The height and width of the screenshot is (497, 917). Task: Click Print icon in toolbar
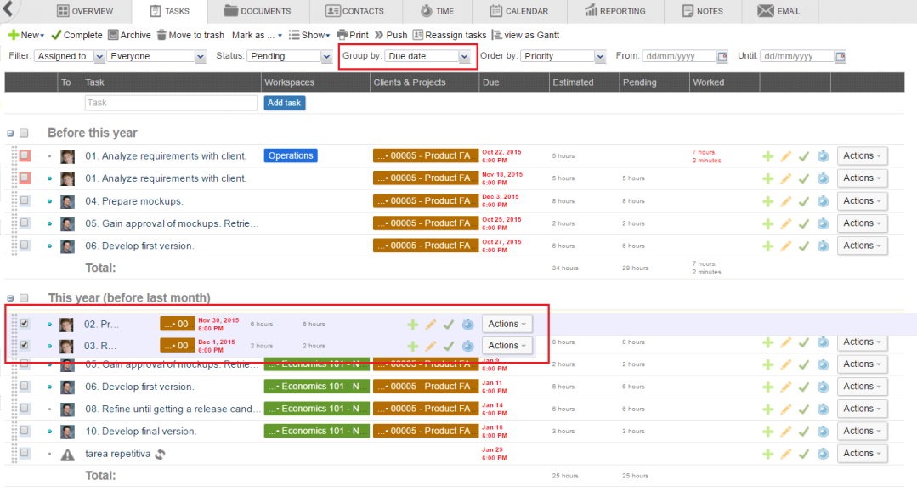(342, 35)
